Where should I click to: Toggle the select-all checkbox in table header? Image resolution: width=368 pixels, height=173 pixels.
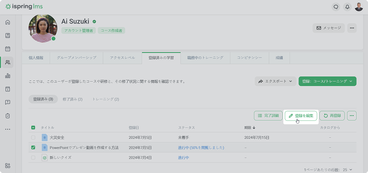point(33,127)
